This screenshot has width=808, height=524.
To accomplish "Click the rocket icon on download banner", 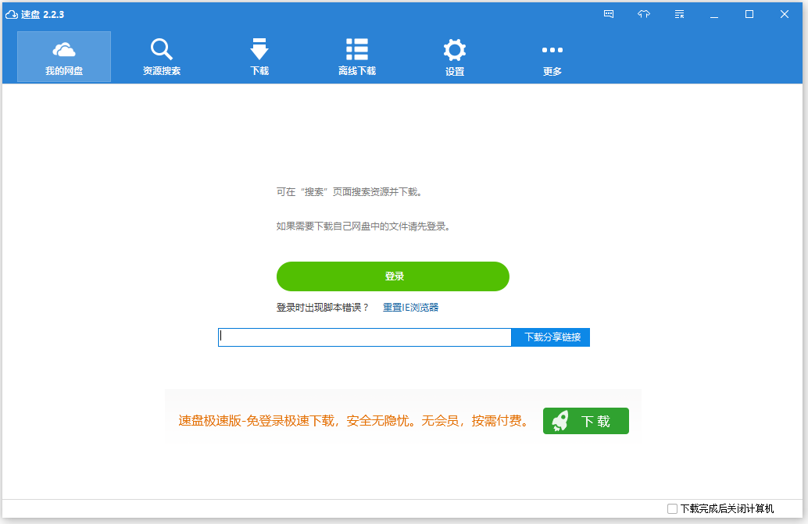I will click(x=560, y=421).
